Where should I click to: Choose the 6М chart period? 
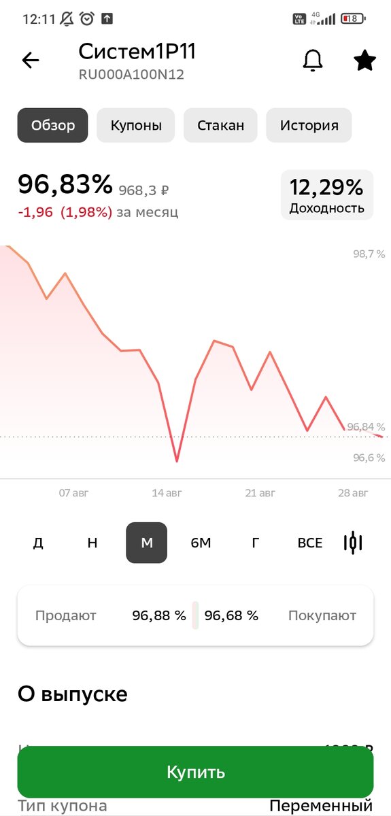coord(201,543)
